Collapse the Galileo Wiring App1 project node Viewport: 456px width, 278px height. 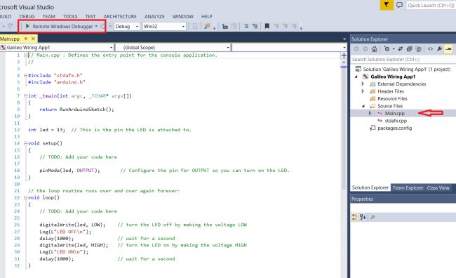(356, 77)
